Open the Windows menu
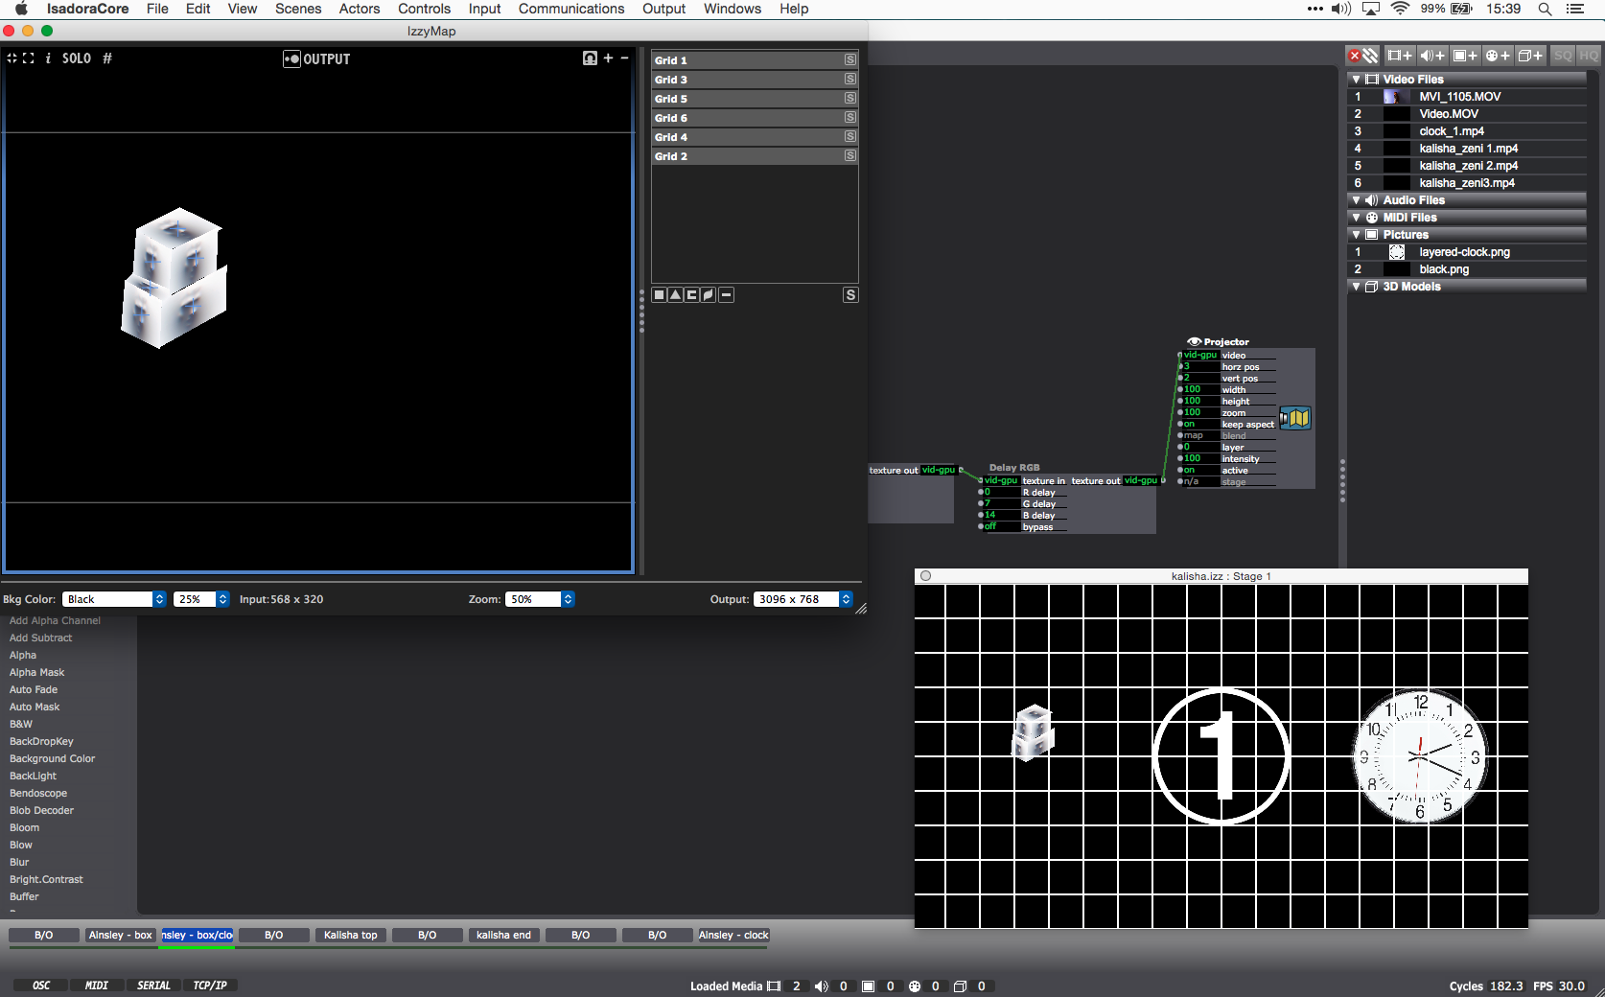Viewport: 1605px width, 997px height. pyautogui.click(x=733, y=9)
